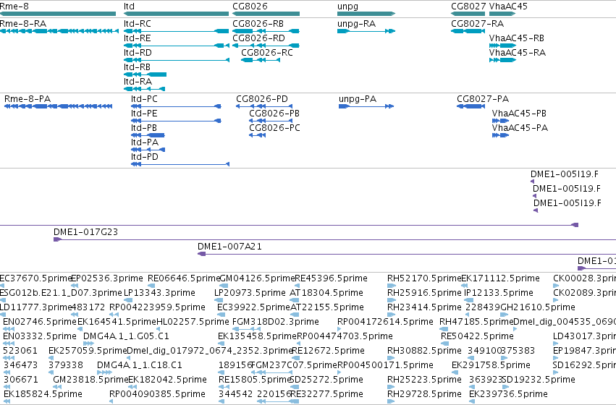The width and height of the screenshot is (616, 405).
Task: Select EST GM23818.5prime
Action: click(x=56, y=387)
